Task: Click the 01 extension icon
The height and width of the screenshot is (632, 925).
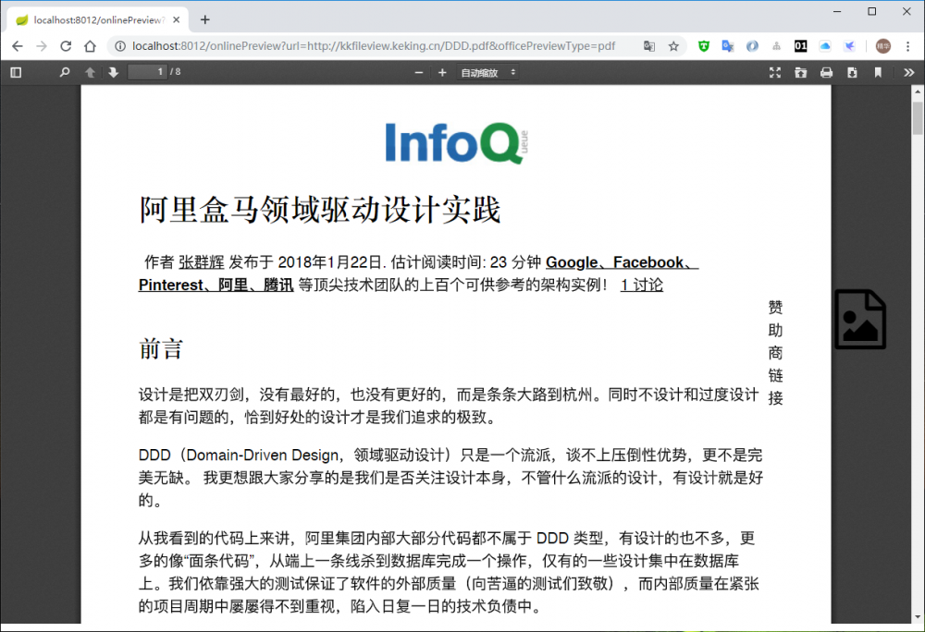Action: coord(800,45)
